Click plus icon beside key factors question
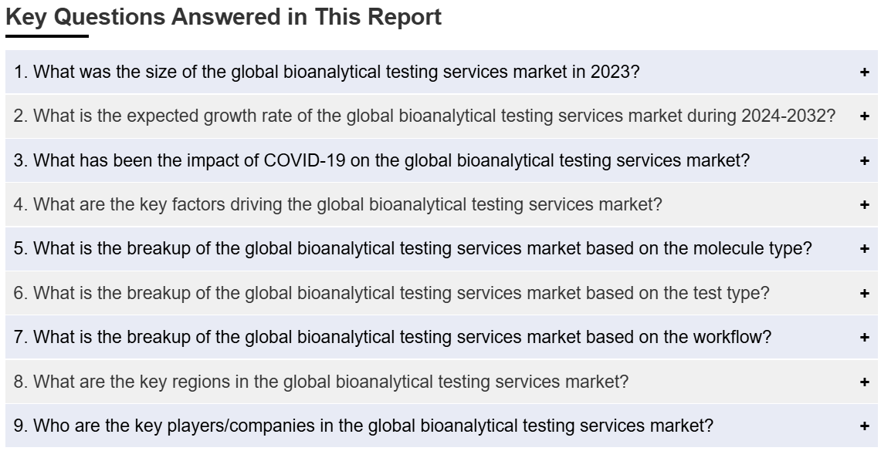 click(x=864, y=205)
